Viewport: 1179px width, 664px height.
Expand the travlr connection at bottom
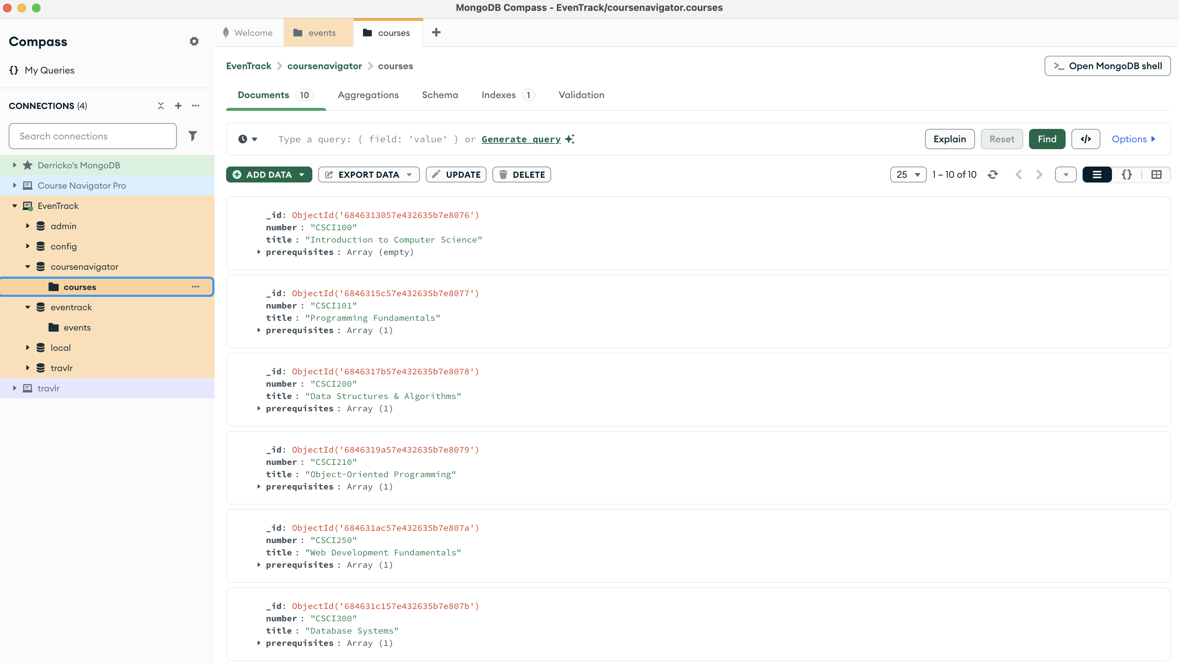coord(14,388)
